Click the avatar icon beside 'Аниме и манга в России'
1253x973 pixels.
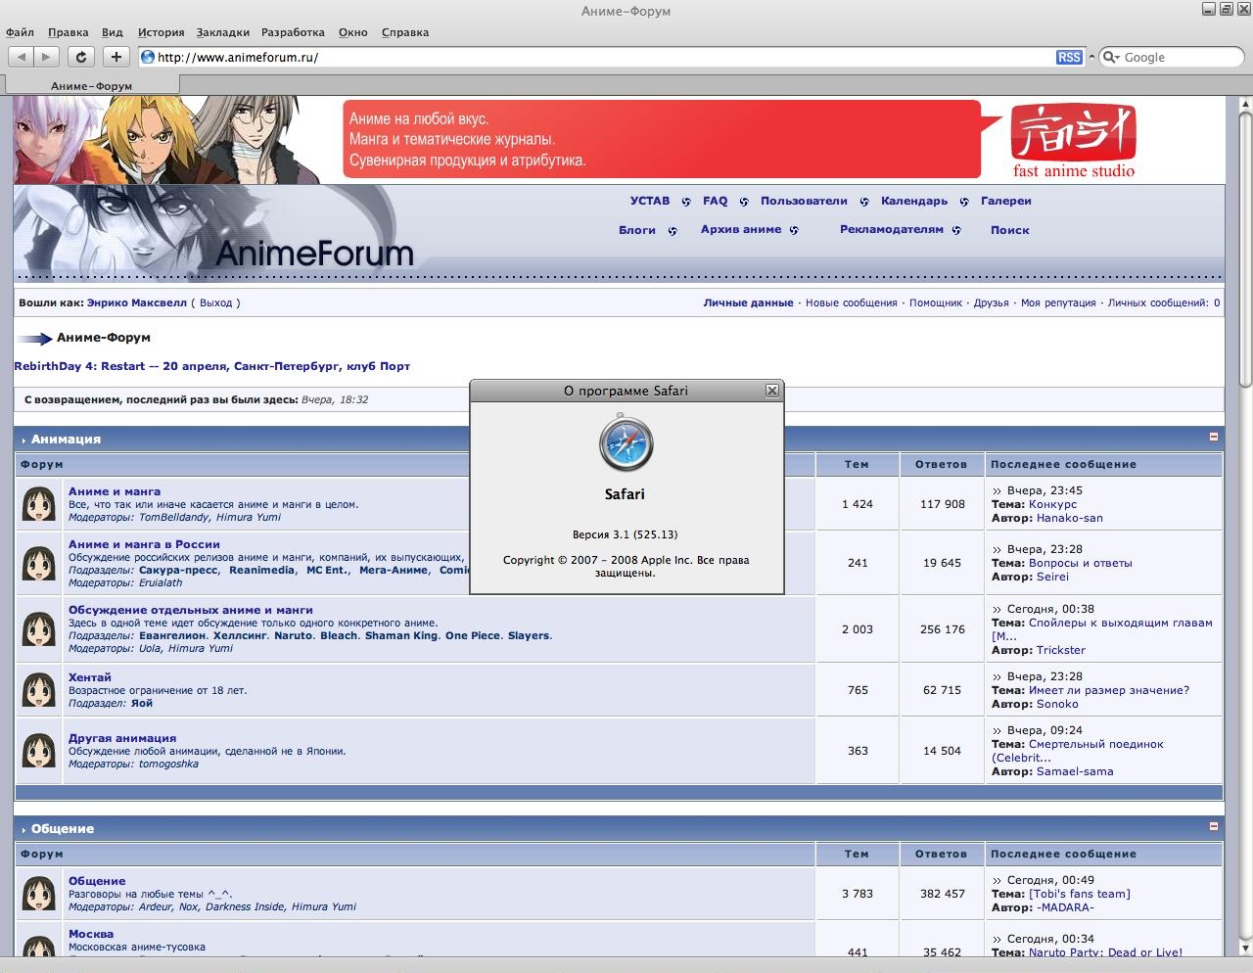[x=39, y=564]
